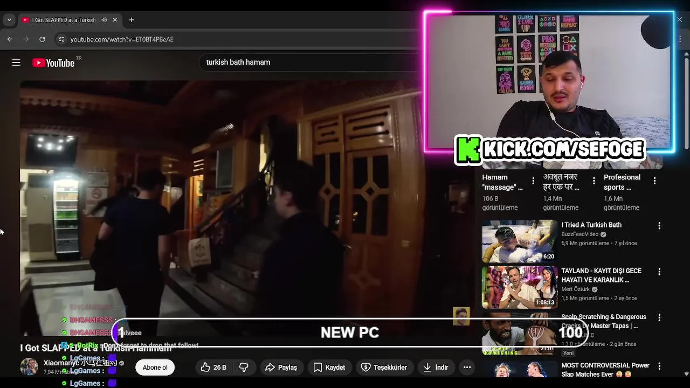
Task: Open 'MOST CONTROVERSIAL Power Slap Matches' link
Action: 605,370
